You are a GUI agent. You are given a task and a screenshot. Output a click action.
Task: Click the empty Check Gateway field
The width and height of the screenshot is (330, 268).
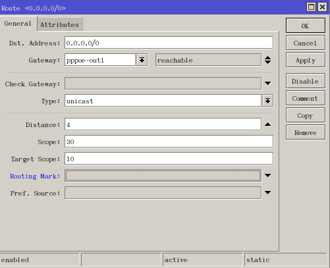(163, 83)
